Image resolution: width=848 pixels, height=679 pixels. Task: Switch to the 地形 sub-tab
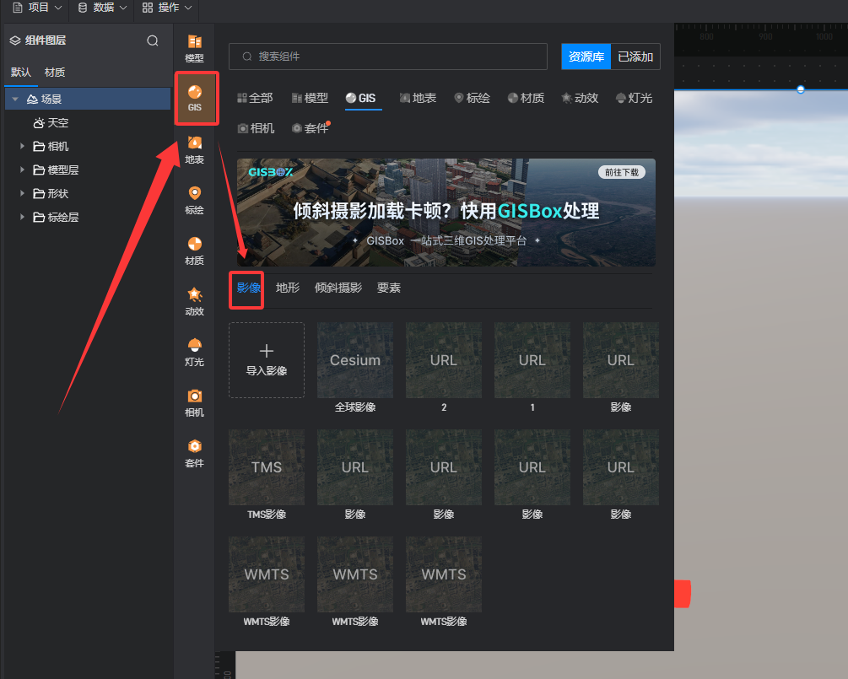click(x=287, y=288)
